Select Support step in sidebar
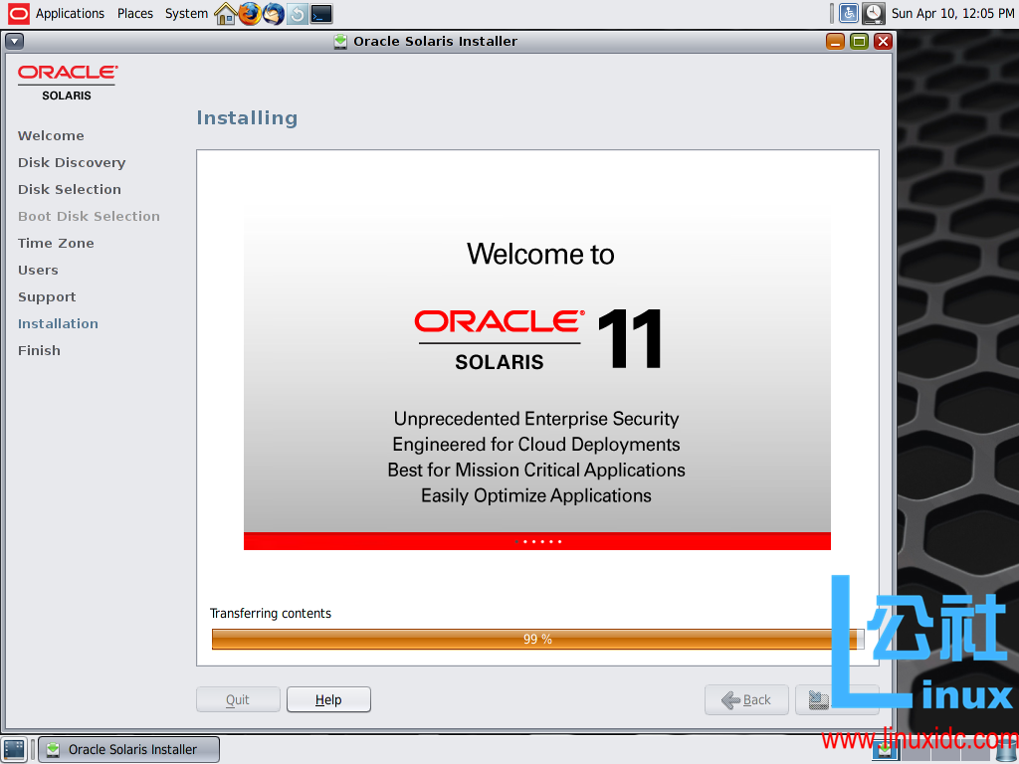This screenshot has height=764, width=1019. pos(47,296)
